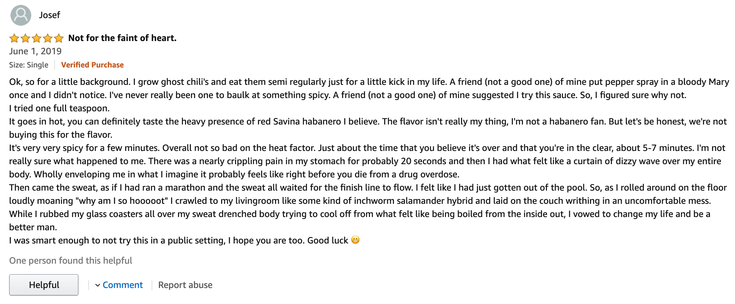Open the Comment link
Image resolution: width=735 pixels, height=304 pixels.
[122, 285]
